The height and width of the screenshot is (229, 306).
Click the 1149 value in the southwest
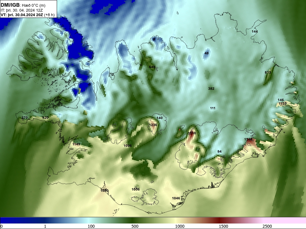pos(76,144)
